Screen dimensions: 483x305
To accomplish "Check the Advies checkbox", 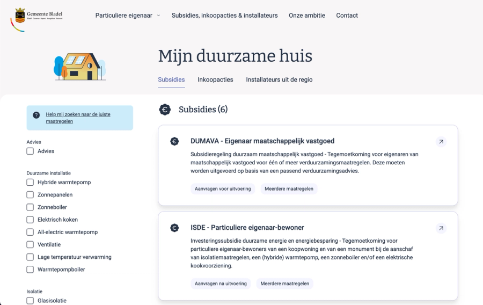I will (x=30, y=151).
